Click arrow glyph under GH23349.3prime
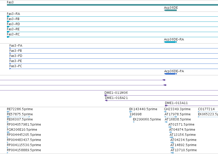The height and width of the screenshot is (154, 218). (165, 112)
